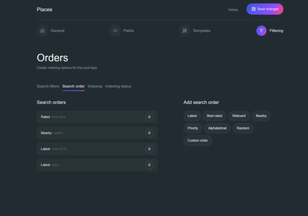Add the Priority search order
Viewport: 308px width, 216px height.
(193, 128)
